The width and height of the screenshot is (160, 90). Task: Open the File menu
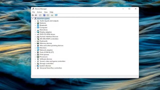(33, 12)
